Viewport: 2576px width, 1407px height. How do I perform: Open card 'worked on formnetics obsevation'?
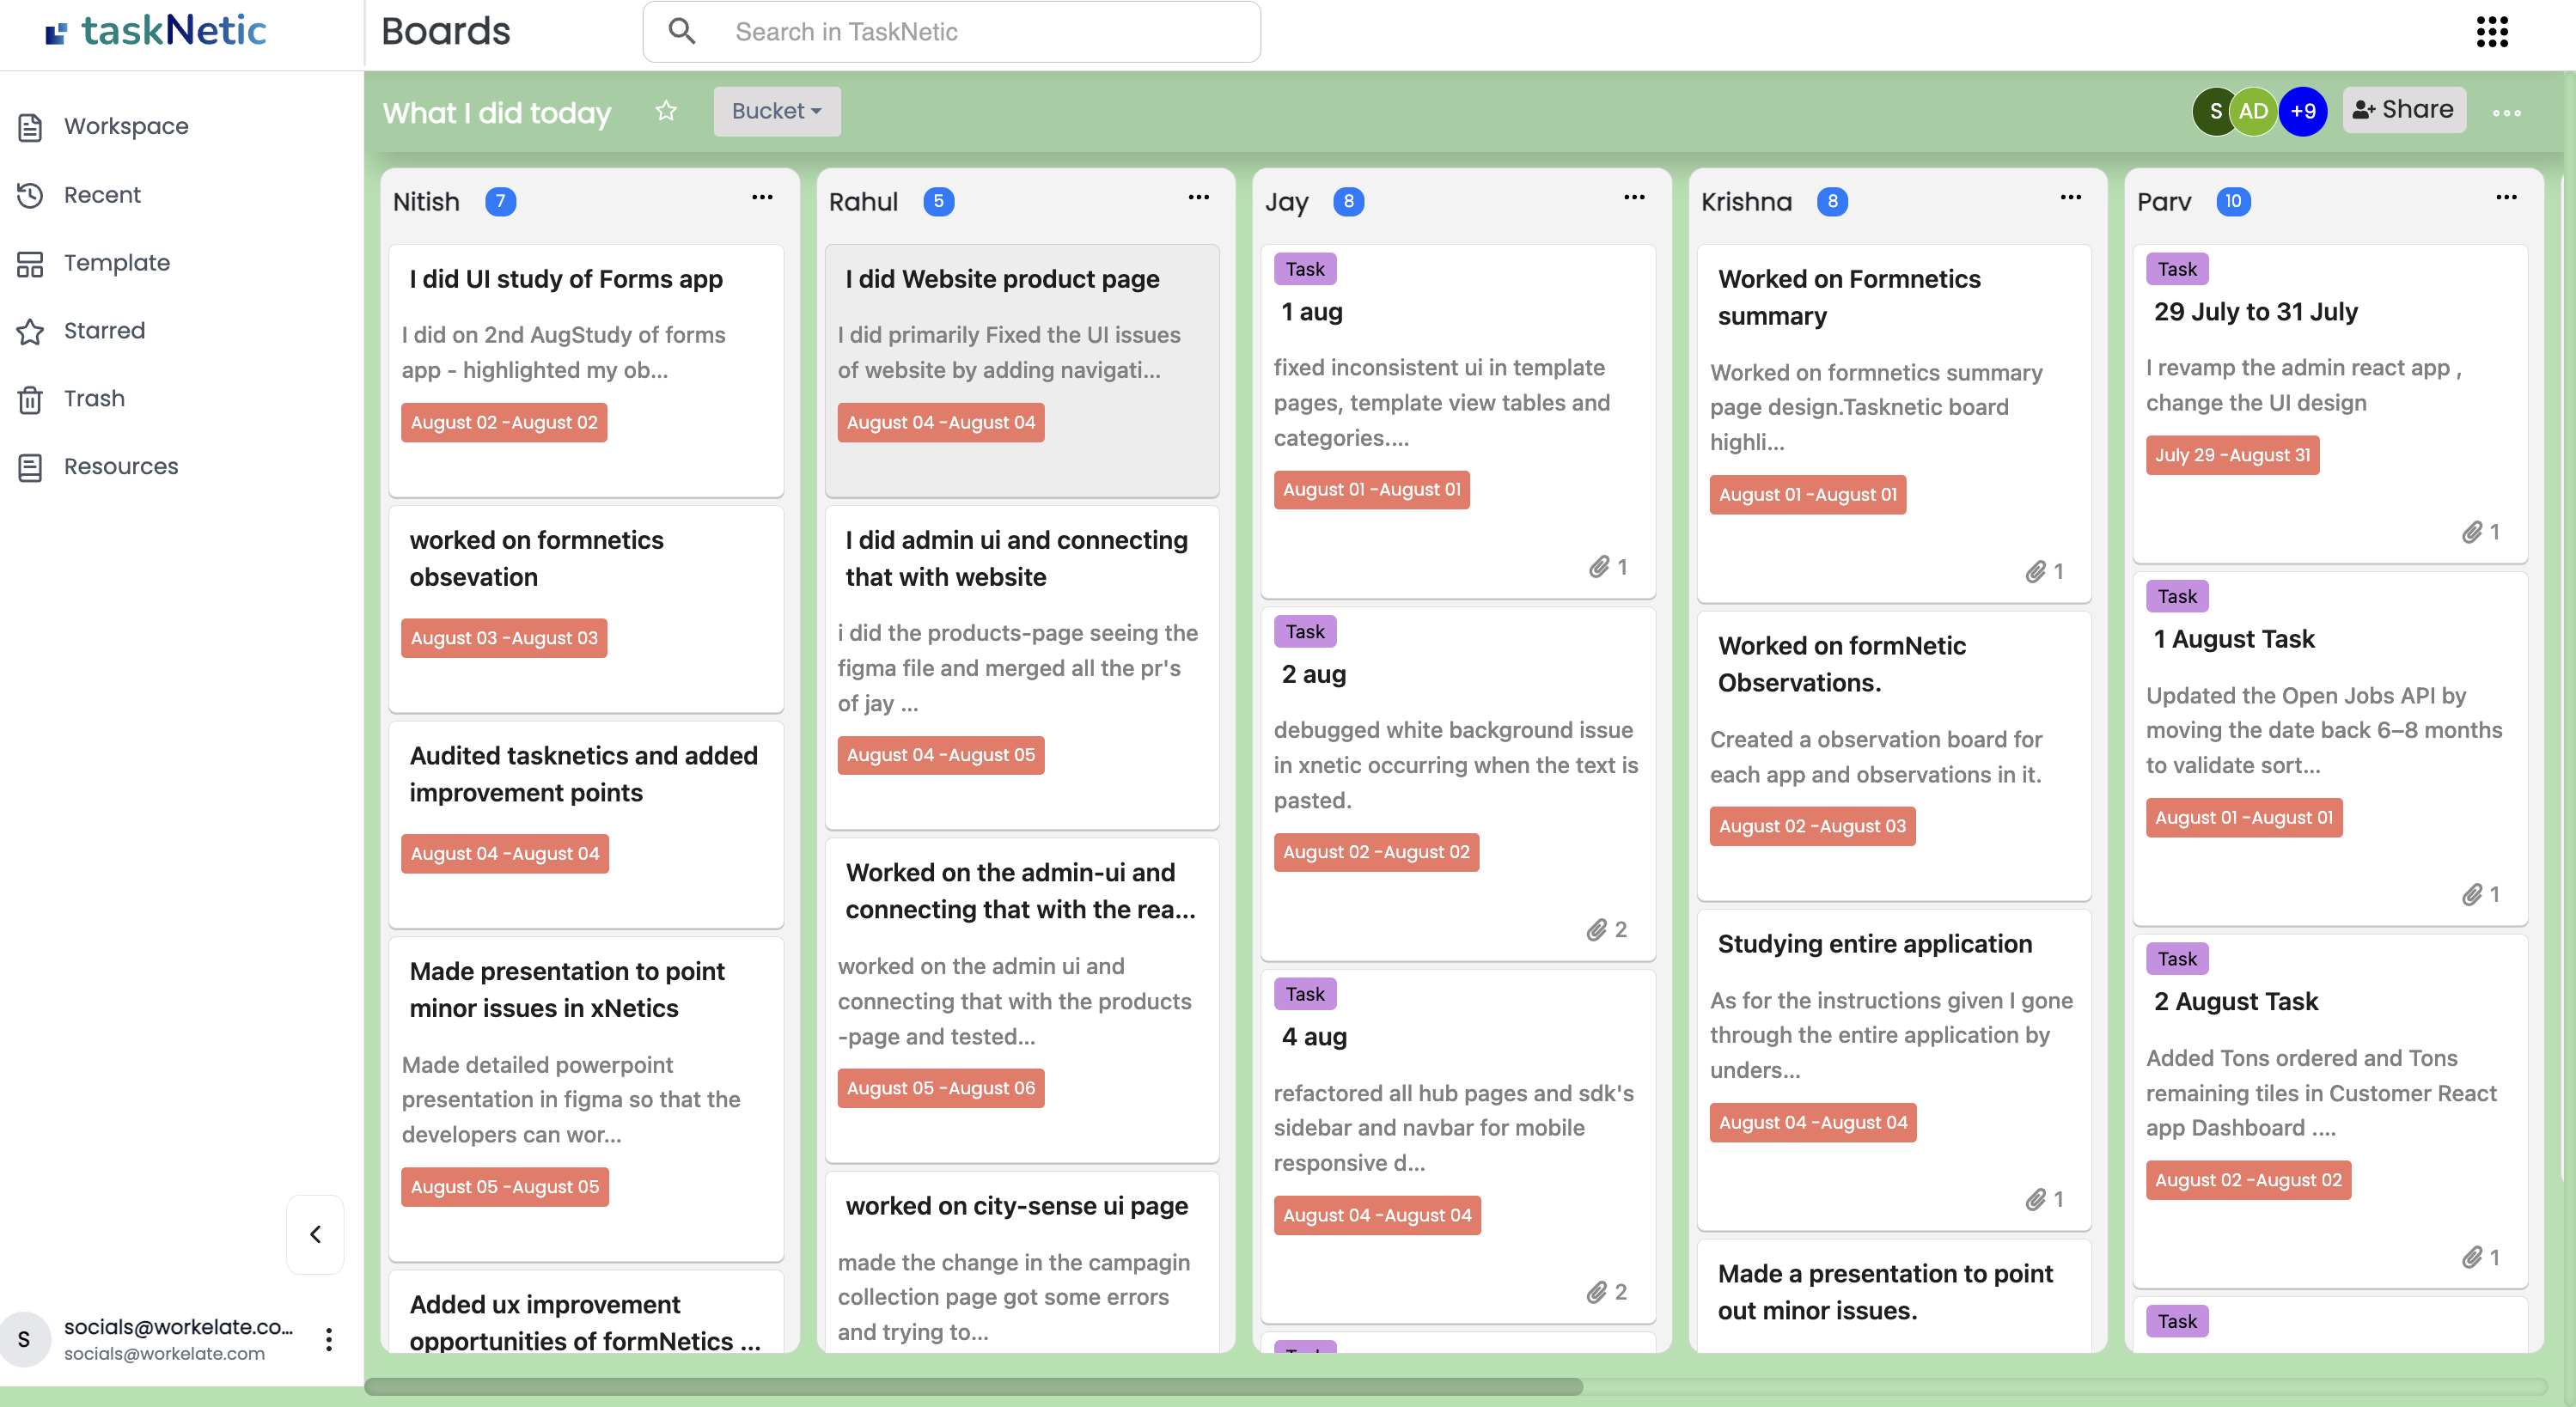586,609
